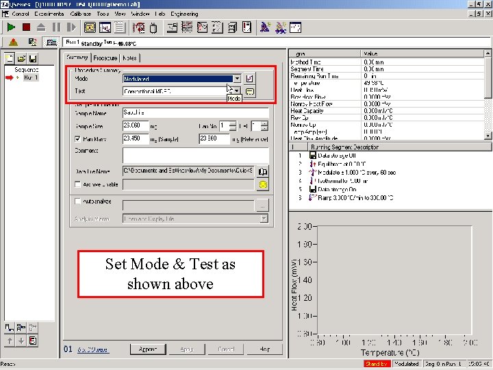Click the lined notepad list icon in toolbar
The width and height of the screenshot is (493, 370).
coord(120,27)
